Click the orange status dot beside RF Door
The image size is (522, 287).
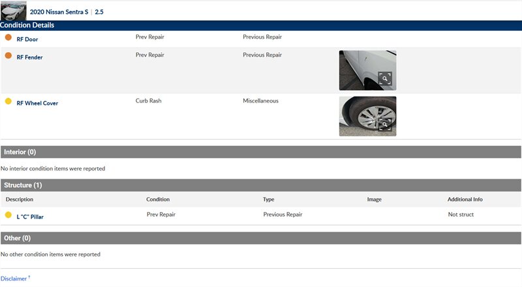8,37
